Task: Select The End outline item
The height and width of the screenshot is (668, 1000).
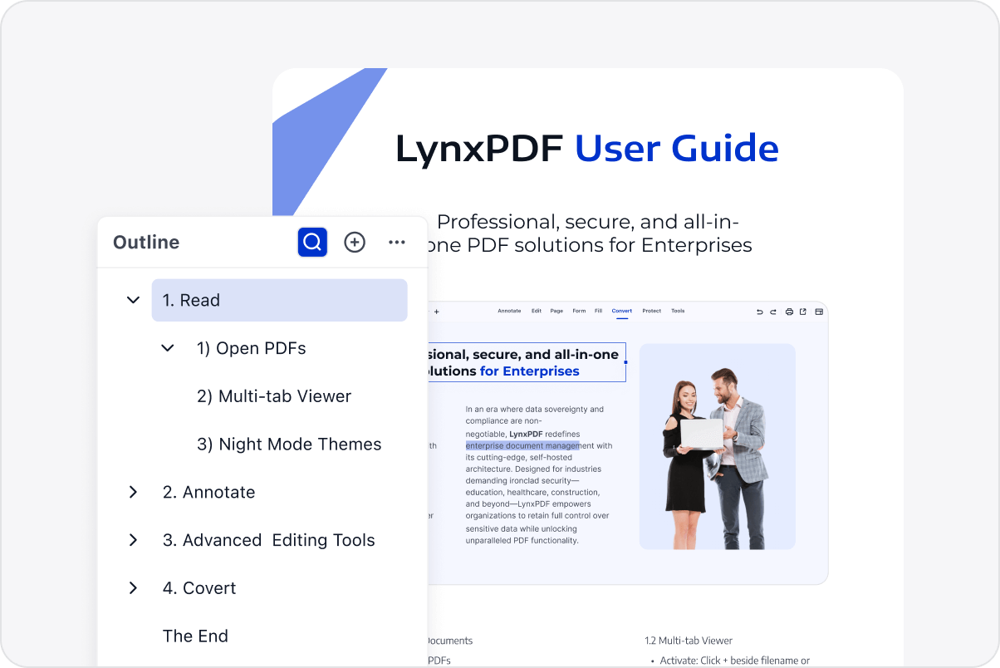Action: (195, 636)
